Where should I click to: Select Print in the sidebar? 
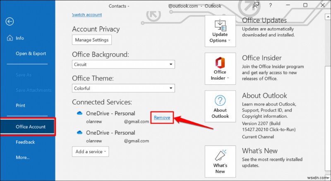pyautogui.click(x=20, y=105)
